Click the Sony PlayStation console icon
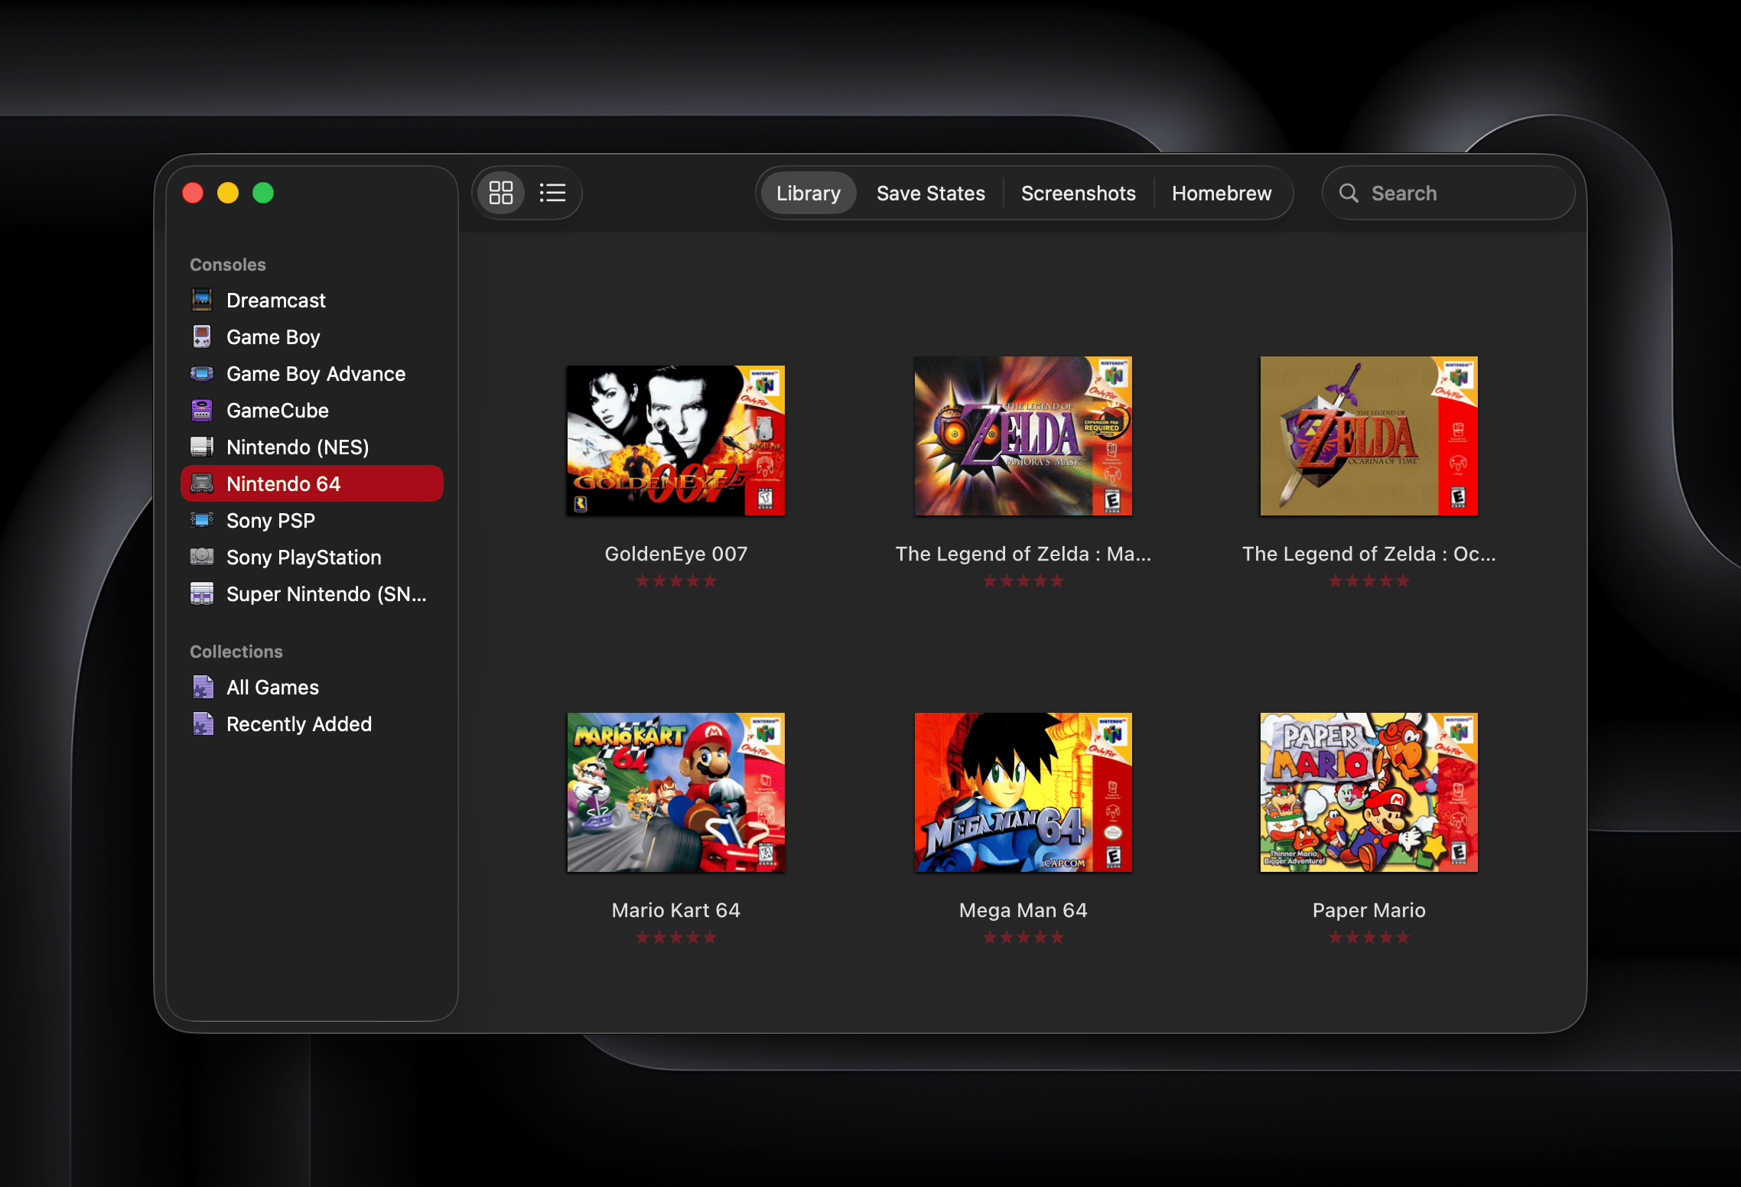The width and height of the screenshot is (1741, 1187). [202, 556]
